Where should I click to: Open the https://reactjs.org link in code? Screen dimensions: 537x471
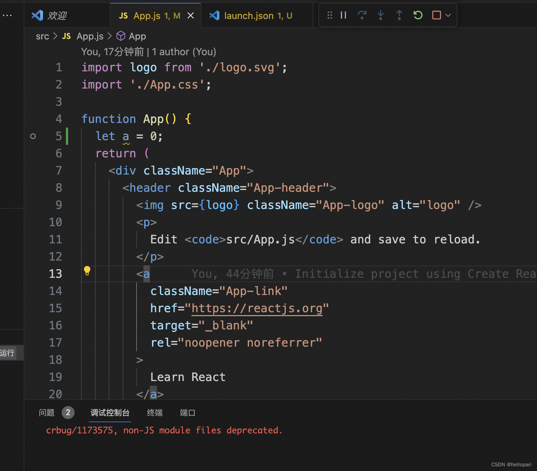(x=257, y=308)
